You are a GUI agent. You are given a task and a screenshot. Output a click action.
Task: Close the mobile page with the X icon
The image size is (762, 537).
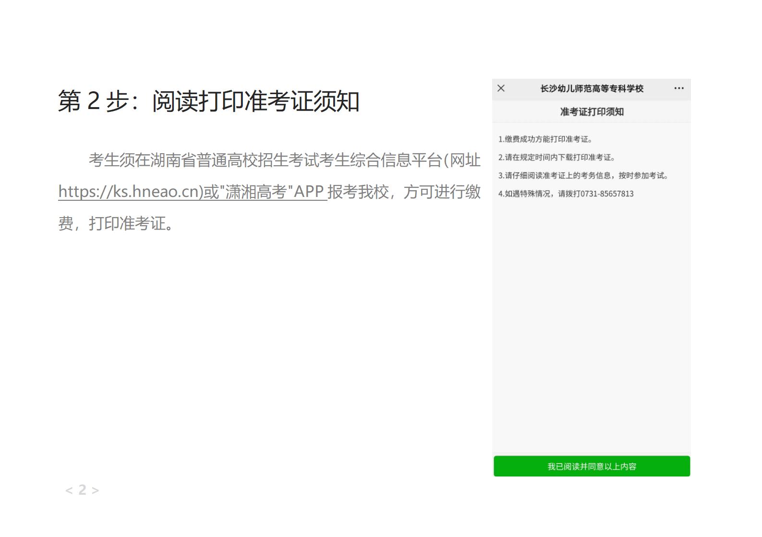(501, 88)
